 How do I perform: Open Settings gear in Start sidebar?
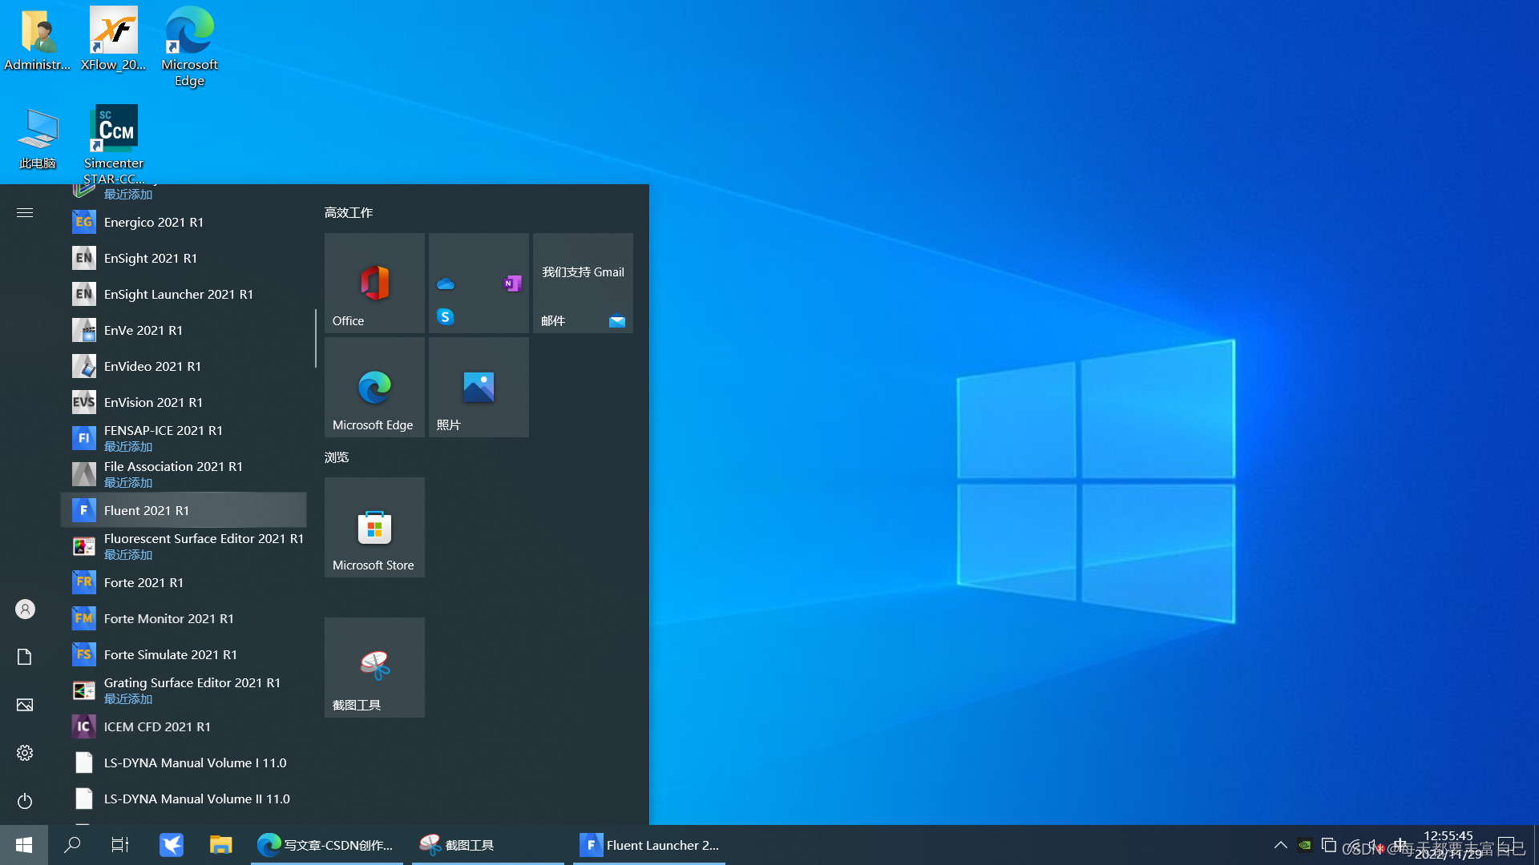point(25,753)
